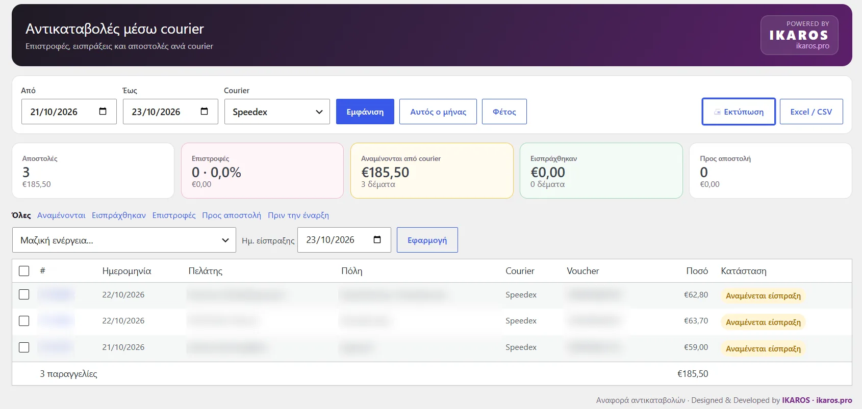Click the Αυτός ο μήνας button
The height and width of the screenshot is (409, 862).
click(x=438, y=112)
